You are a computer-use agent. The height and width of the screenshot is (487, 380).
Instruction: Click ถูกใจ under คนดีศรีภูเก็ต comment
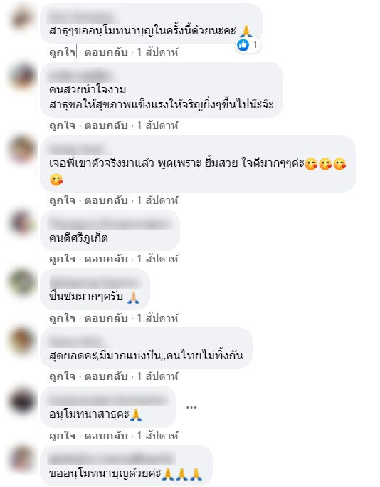tap(63, 258)
